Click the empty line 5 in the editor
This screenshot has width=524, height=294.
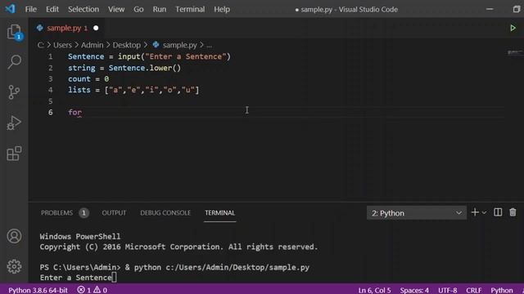286,101
